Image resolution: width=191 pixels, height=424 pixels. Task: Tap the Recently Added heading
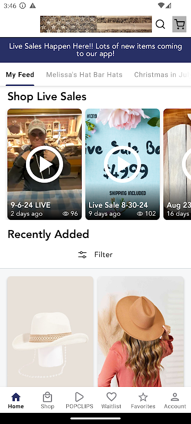pyautogui.click(x=48, y=234)
